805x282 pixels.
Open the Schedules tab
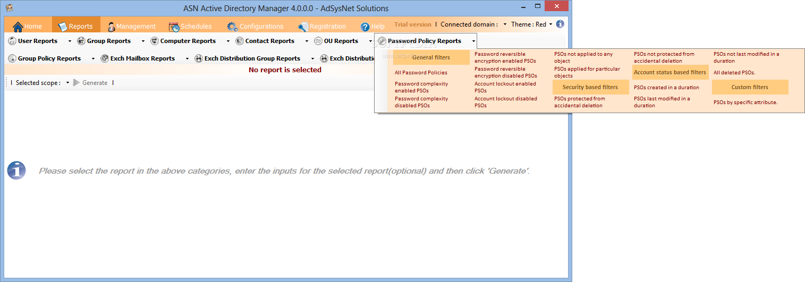tap(190, 26)
